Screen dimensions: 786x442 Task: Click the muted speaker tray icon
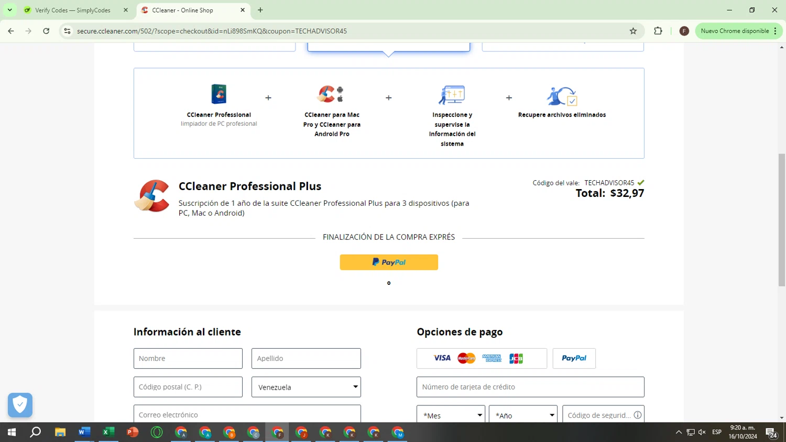(x=702, y=432)
